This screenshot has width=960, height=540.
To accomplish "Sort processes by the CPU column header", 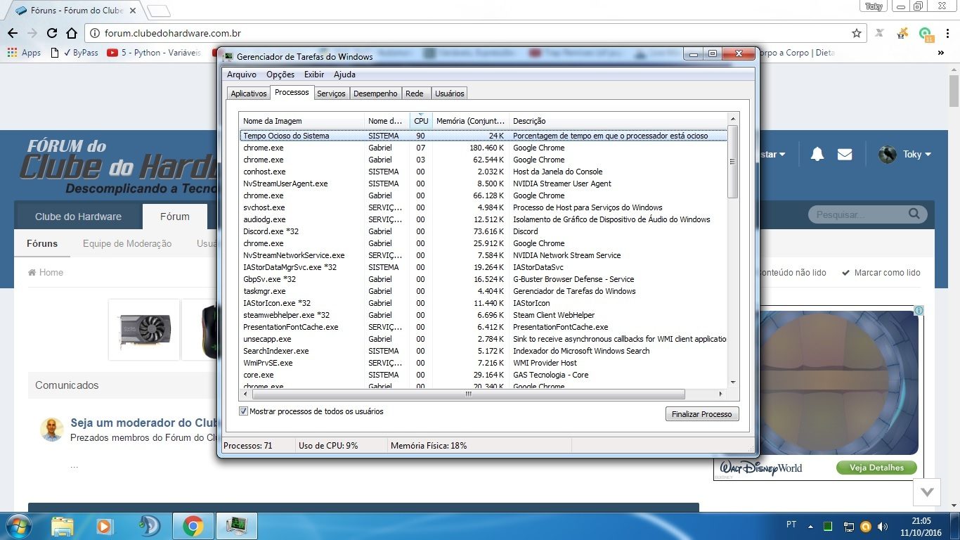I will (421, 121).
